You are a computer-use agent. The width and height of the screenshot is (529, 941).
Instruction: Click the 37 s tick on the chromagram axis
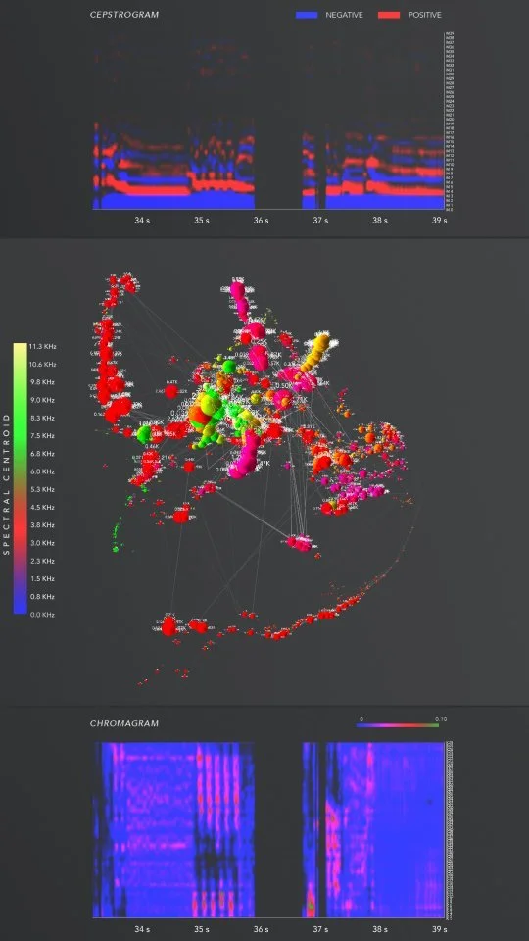coord(321,929)
